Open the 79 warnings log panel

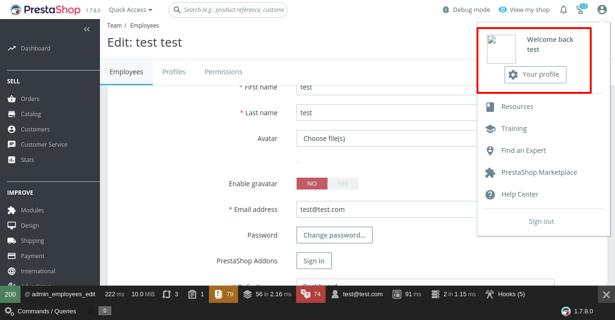224,294
